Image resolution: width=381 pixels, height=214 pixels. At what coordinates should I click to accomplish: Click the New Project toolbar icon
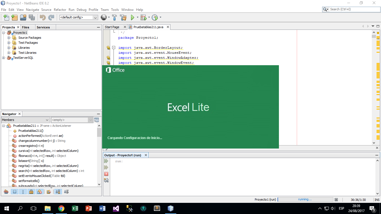15,18
